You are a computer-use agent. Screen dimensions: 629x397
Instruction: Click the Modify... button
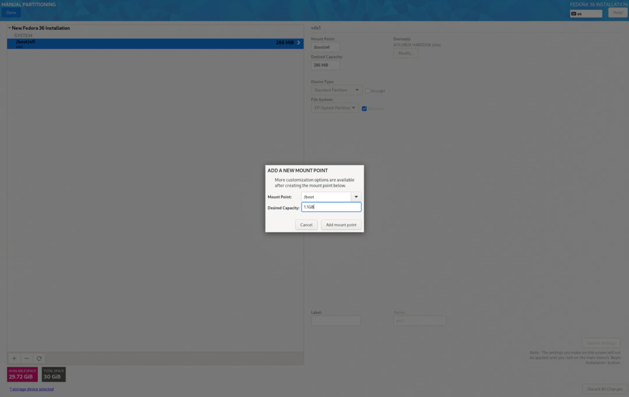tap(405, 54)
